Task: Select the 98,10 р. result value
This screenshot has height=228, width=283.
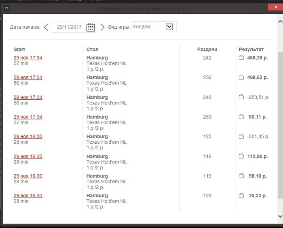Action: [258, 176]
